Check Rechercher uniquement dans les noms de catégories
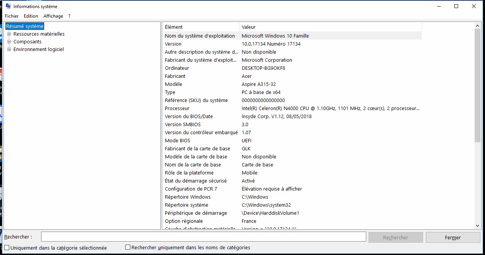The width and height of the screenshot is (485, 255). click(128, 248)
